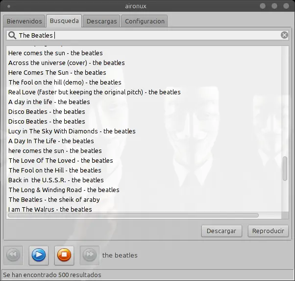Click the magnifying glass search icon
295x281 pixels.
click(x=12, y=35)
